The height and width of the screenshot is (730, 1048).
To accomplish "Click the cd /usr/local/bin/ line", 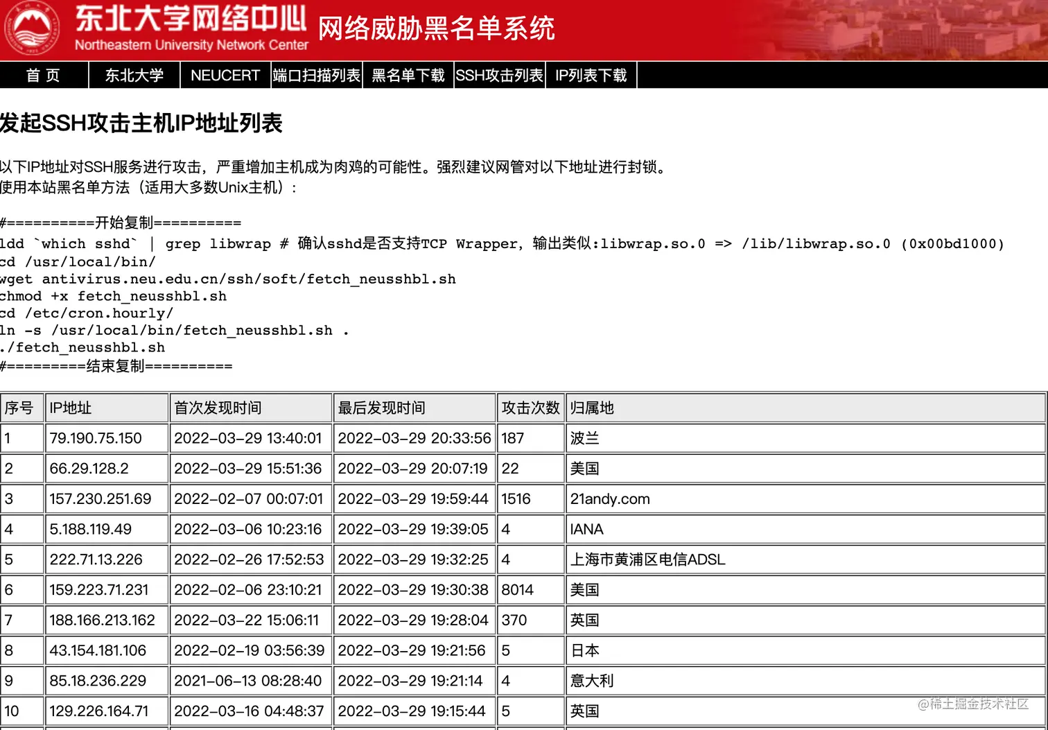I will pos(78,261).
